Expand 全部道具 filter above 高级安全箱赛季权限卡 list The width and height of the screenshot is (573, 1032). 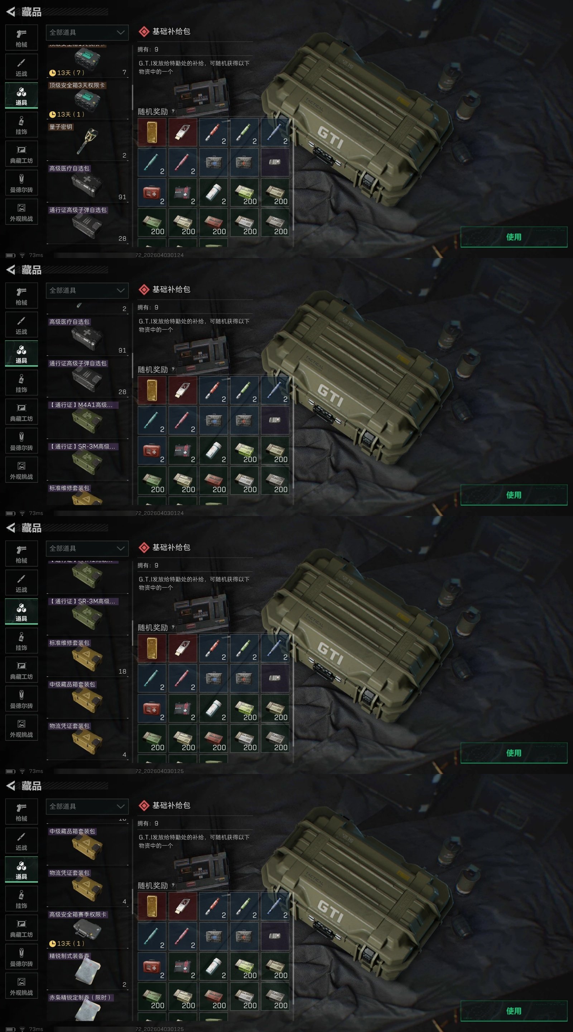87,807
